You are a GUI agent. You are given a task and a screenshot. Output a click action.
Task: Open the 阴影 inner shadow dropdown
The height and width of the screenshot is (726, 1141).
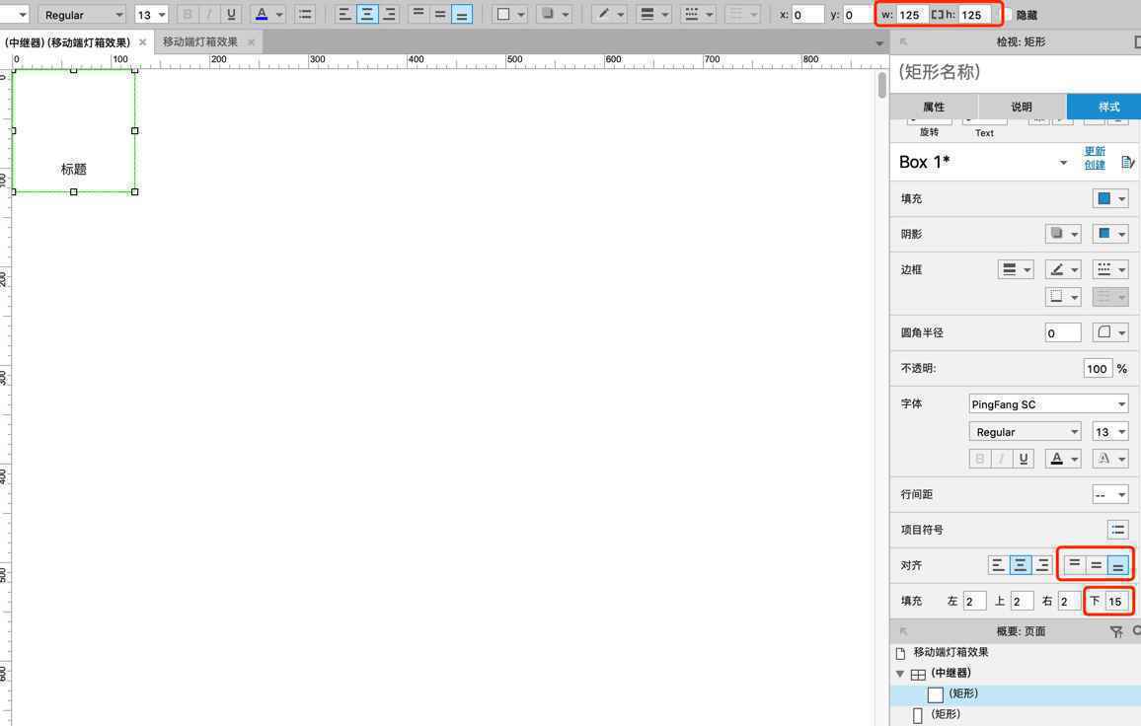tap(1110, 234)
